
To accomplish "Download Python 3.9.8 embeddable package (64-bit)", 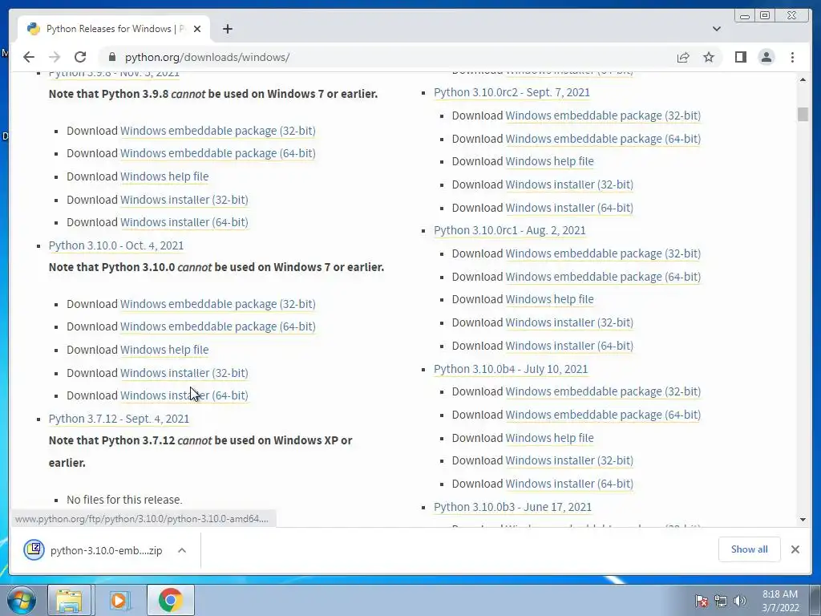I will (x=218, y=153).
